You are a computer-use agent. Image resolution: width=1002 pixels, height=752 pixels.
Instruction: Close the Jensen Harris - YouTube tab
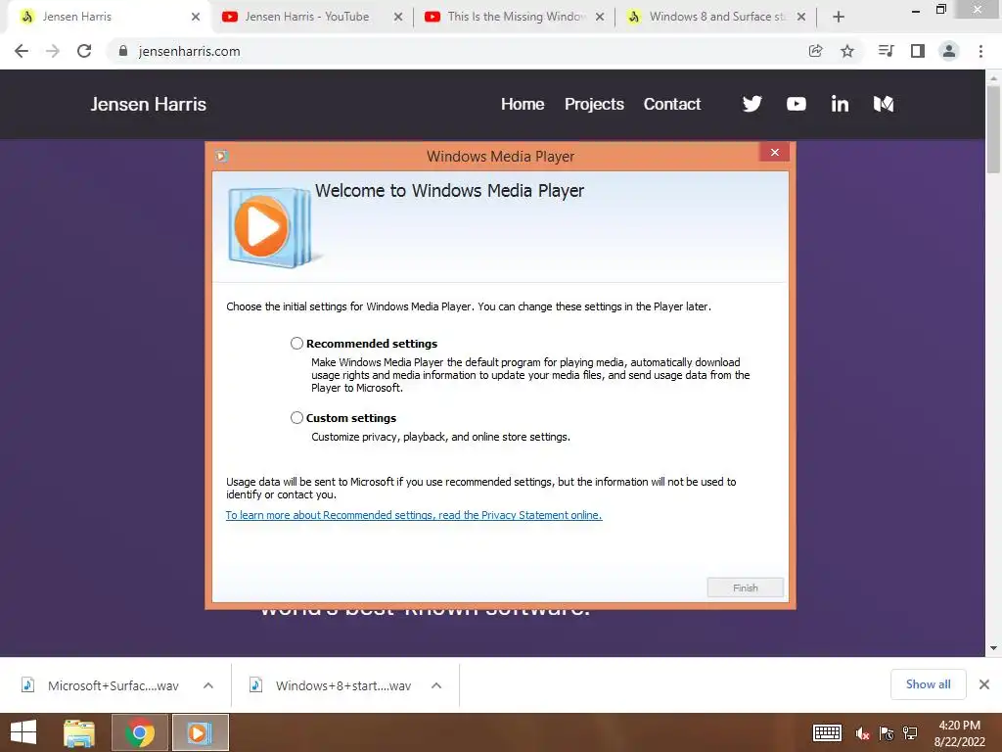[x=398, y=17]
